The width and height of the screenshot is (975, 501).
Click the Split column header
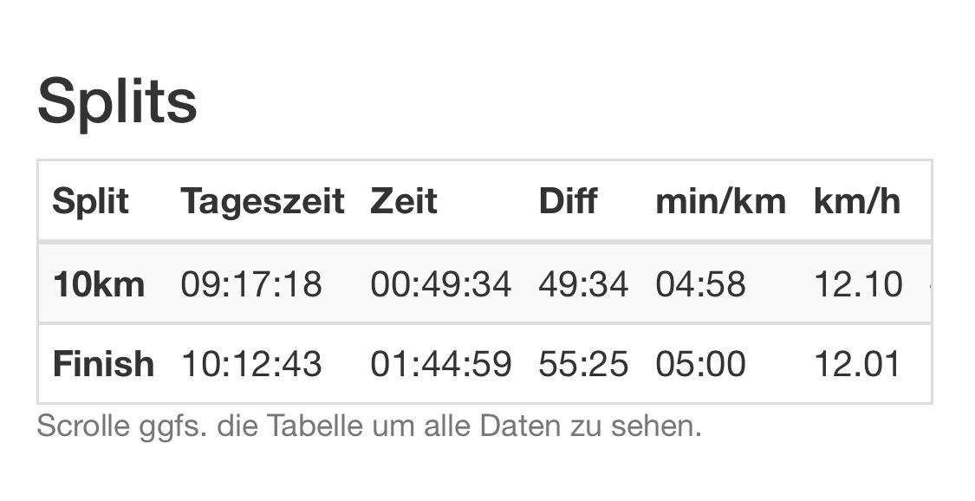pyautogui.click(x=91, y=201)
